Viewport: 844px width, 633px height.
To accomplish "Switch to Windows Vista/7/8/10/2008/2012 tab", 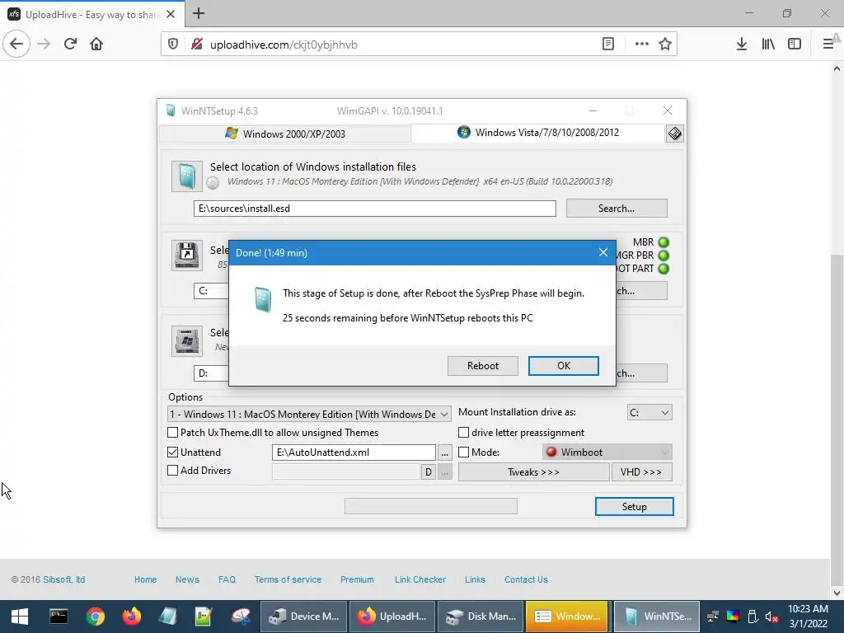I will tap(538, 133).
